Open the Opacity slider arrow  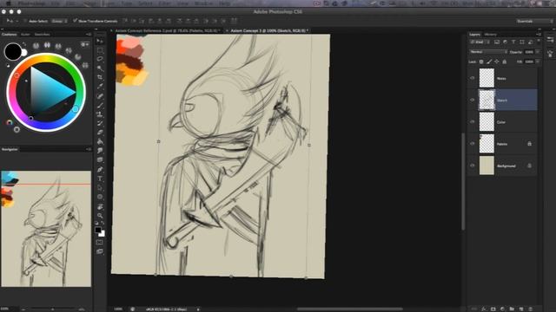(x=538, y=52)
